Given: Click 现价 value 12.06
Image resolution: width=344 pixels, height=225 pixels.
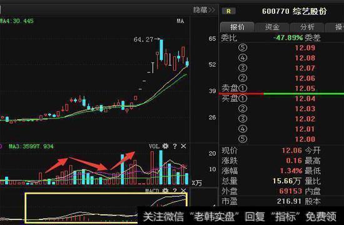Looking at the screenshot, I should click(x=292, y=151).
